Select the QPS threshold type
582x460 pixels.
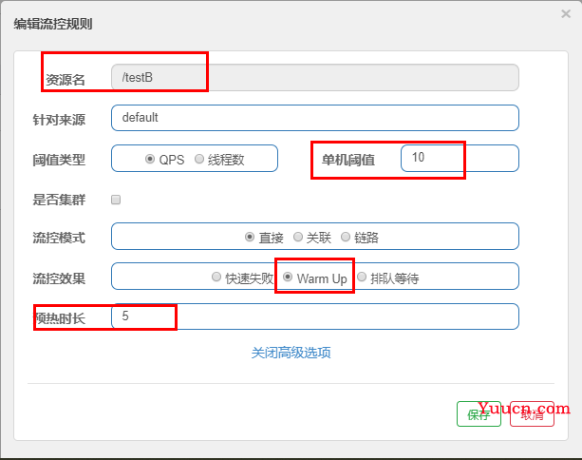point(150,159)
